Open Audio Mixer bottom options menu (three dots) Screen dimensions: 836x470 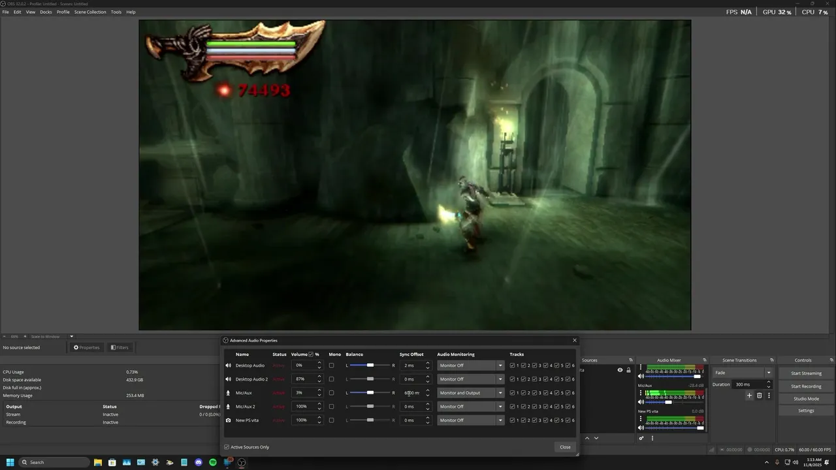tap(652, 438)
